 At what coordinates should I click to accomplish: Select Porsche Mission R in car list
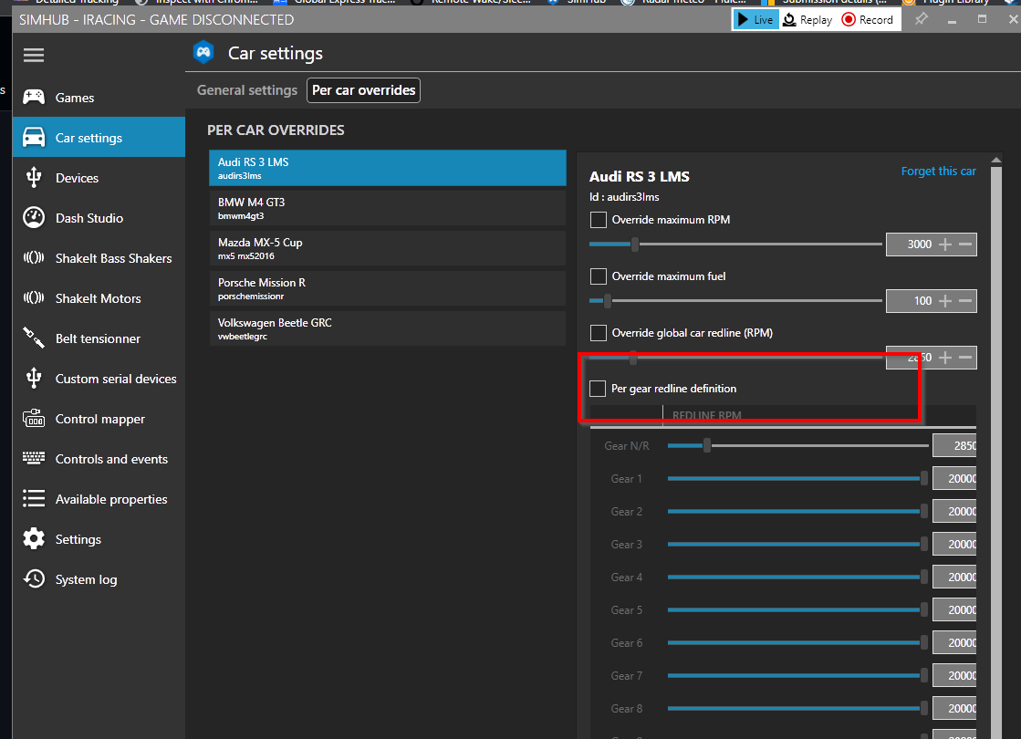388,288
